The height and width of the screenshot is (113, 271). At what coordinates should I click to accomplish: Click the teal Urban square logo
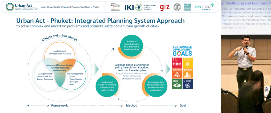point(187,7)
